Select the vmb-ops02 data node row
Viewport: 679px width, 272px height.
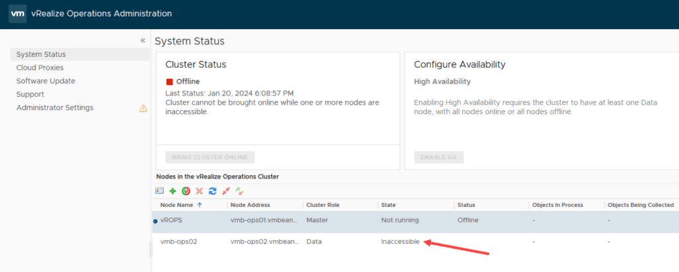click(x=415, y=241)
